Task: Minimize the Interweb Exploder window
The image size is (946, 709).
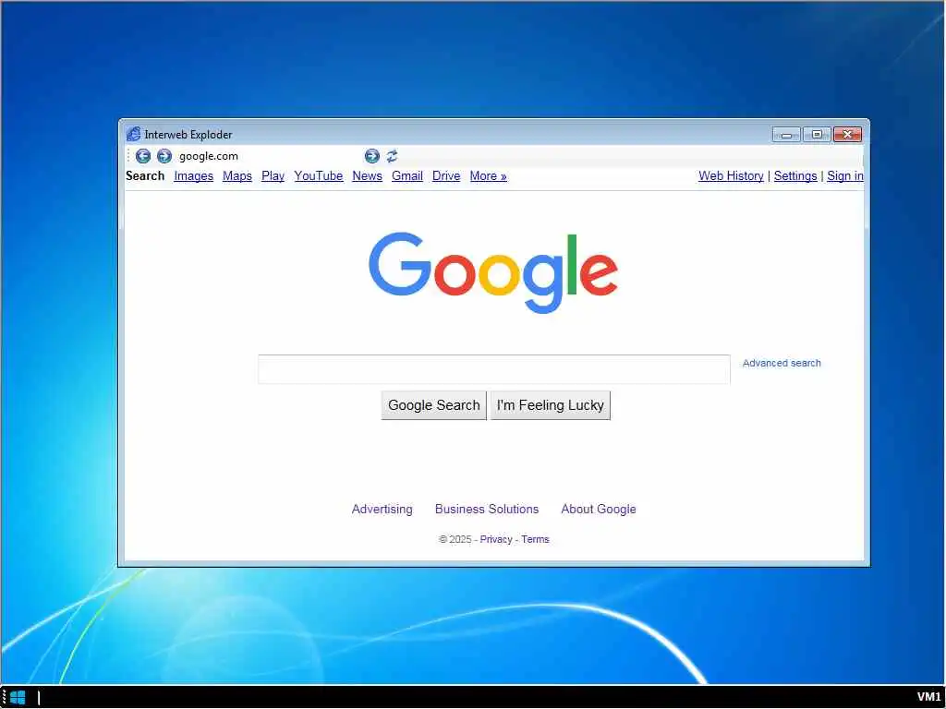Action: [786, 135]
